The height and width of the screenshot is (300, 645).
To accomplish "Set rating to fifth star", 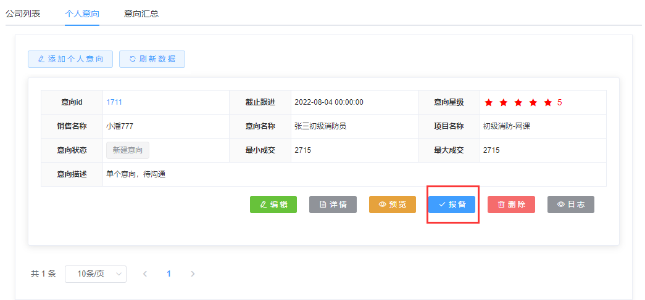I will 548,103.
